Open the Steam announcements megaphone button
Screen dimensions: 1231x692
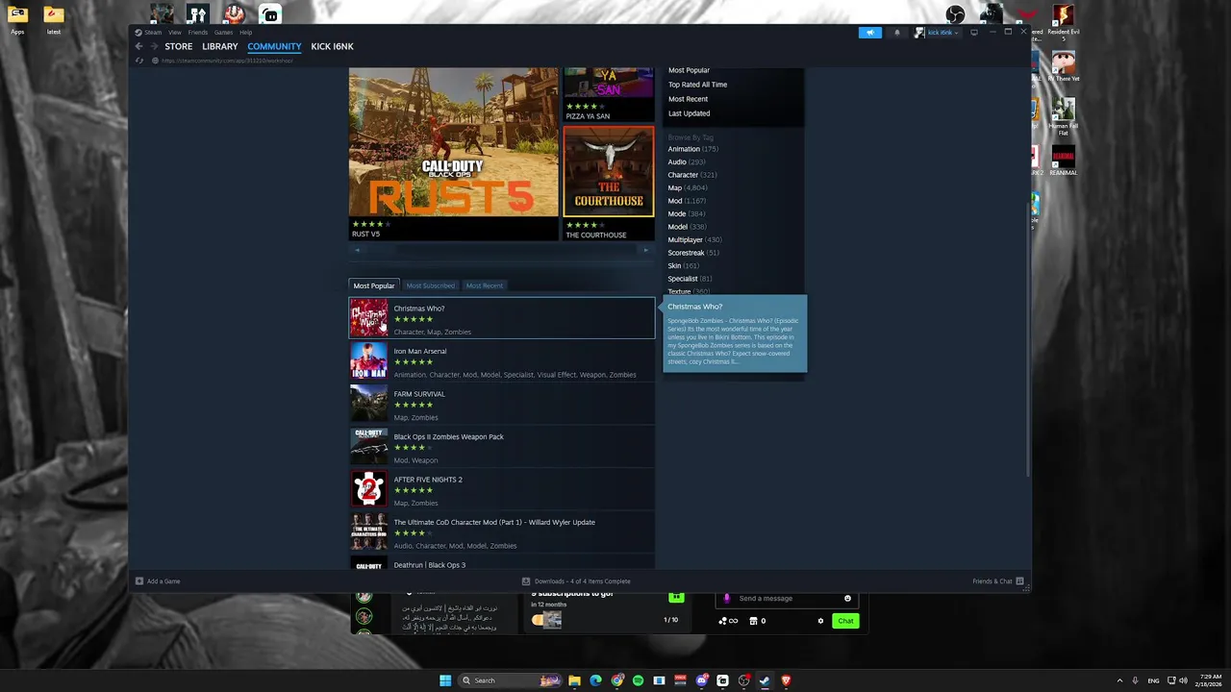coord(869,32)
